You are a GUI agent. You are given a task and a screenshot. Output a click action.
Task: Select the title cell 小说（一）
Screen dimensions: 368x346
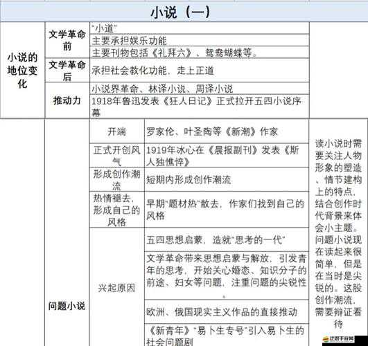pyautogui.click(x=184, y=12)
